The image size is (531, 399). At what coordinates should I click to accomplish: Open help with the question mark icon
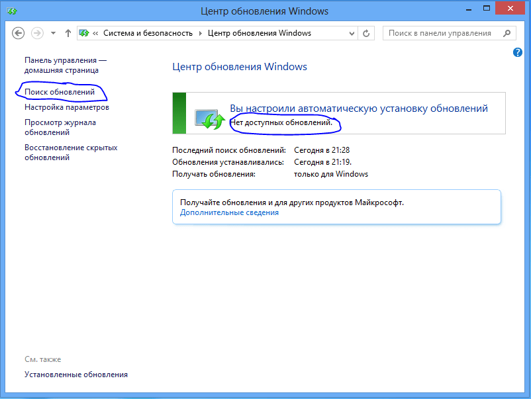tap(518, 52)
